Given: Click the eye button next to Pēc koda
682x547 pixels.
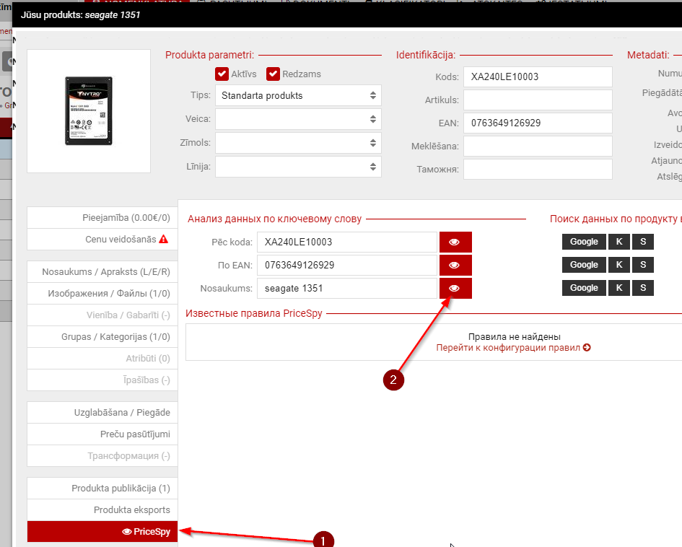Looking at the screenshot, I should [x=455, y=242].
